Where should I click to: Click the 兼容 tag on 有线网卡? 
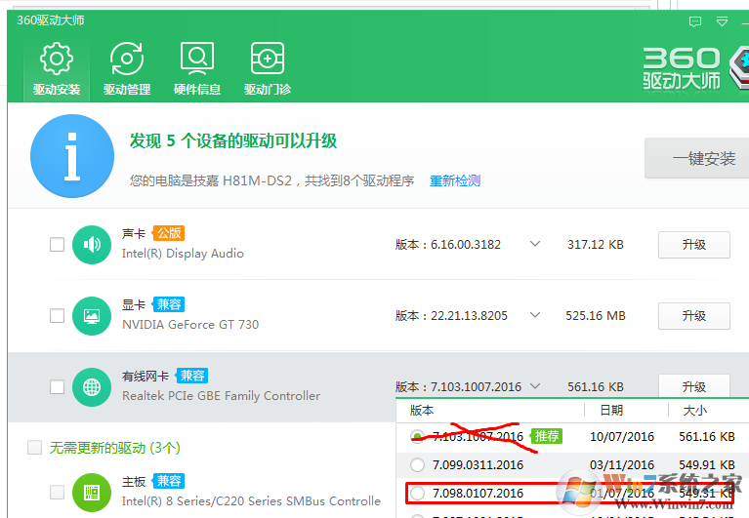[x=192, y=376]
